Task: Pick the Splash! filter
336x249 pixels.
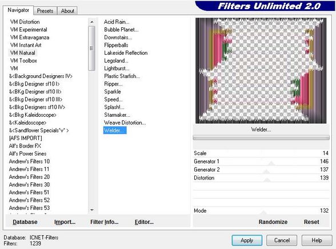Action: click(114, 107)
